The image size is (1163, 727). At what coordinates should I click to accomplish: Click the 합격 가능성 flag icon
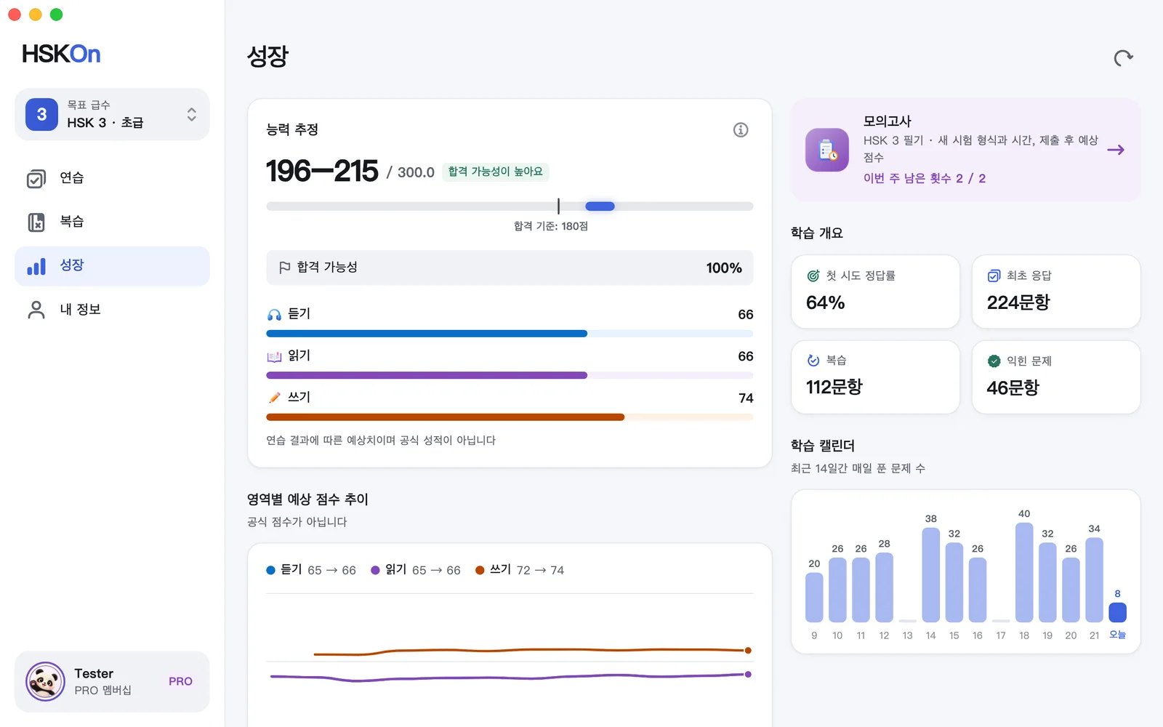[285, 268]
